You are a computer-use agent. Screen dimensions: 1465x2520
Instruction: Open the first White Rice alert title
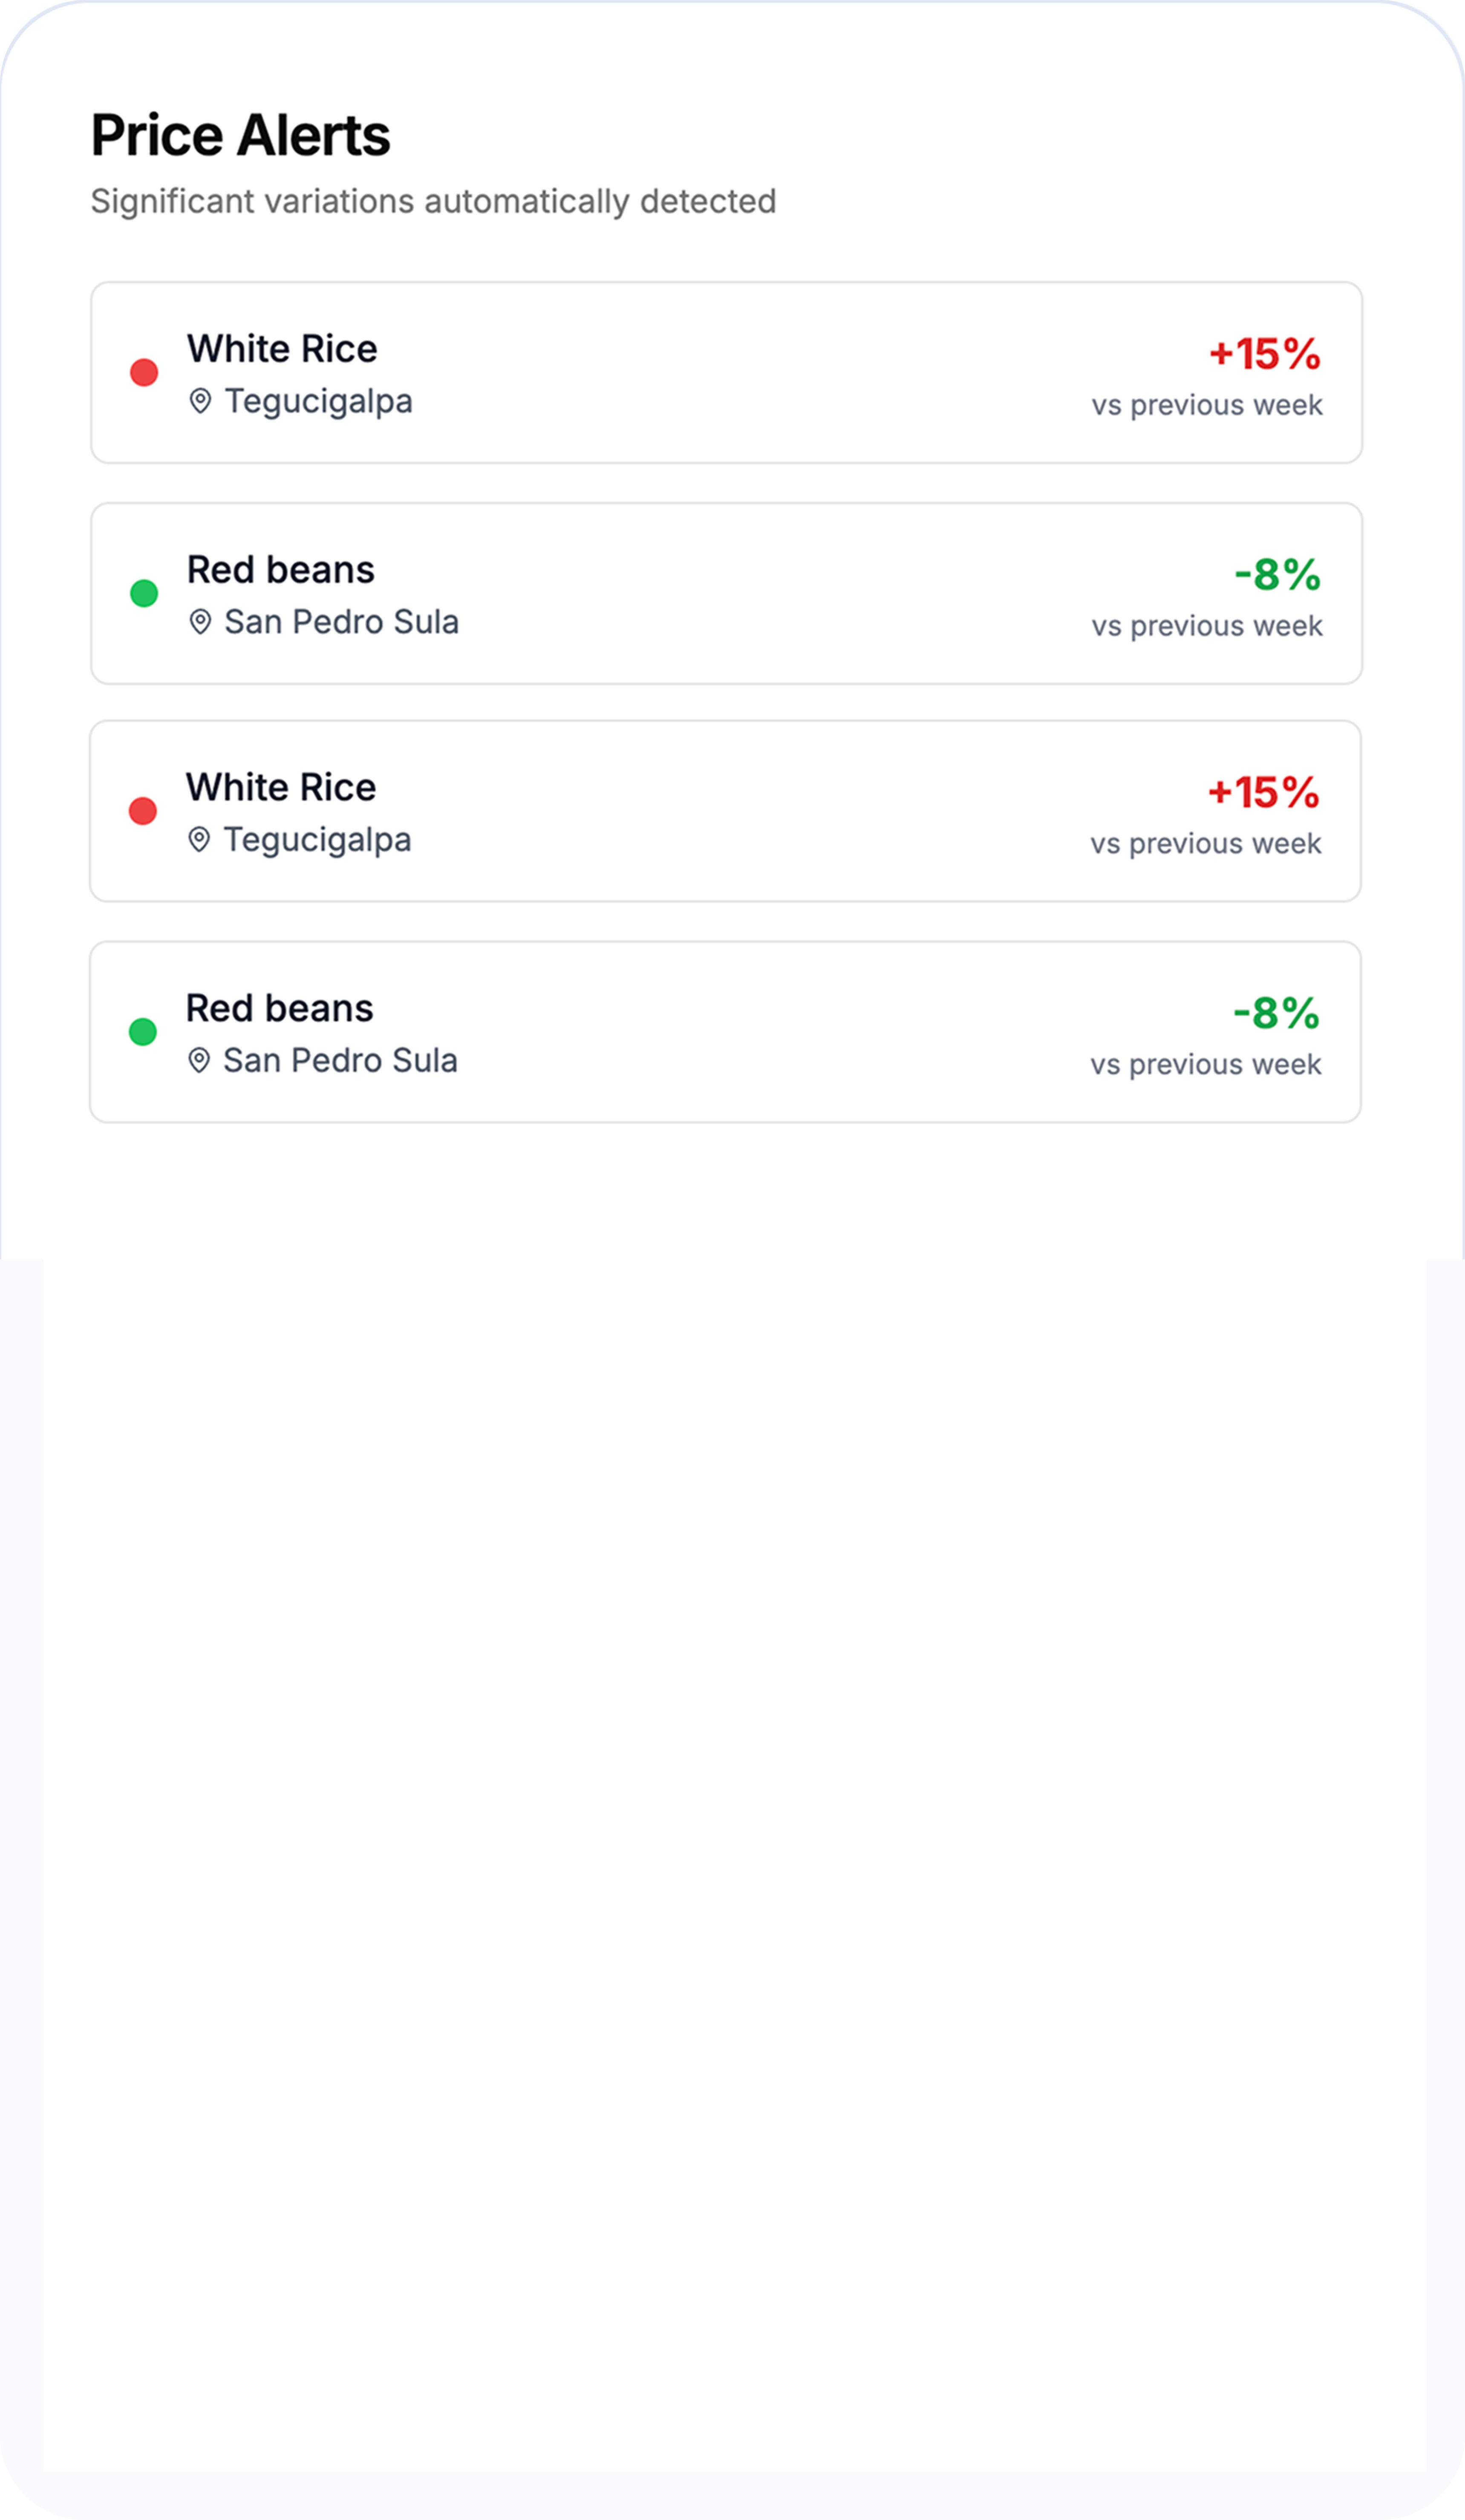tap(282, 349)
